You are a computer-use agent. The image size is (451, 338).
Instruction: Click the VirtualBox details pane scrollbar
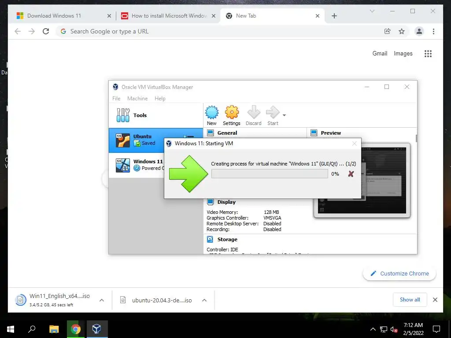point(416,138)
